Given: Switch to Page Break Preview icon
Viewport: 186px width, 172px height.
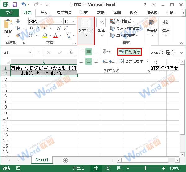Looking at the screenshot, I should (119, 168).
